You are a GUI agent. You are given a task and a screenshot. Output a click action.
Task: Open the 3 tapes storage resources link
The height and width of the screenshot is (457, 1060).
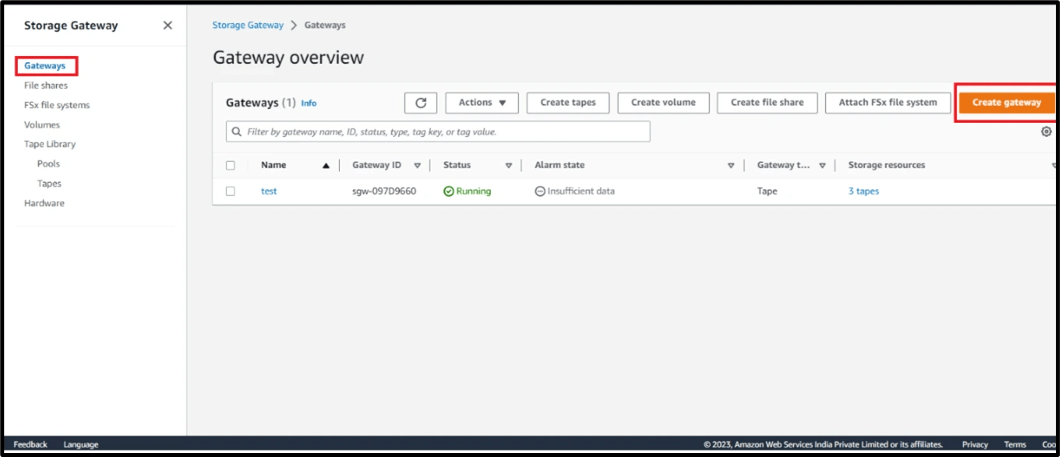tap(863, 191)
